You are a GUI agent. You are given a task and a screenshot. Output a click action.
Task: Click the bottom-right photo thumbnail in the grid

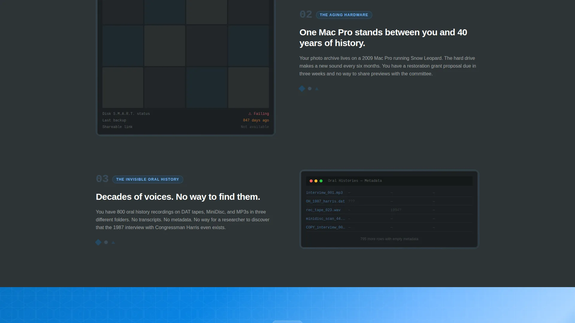click(249, 88)
